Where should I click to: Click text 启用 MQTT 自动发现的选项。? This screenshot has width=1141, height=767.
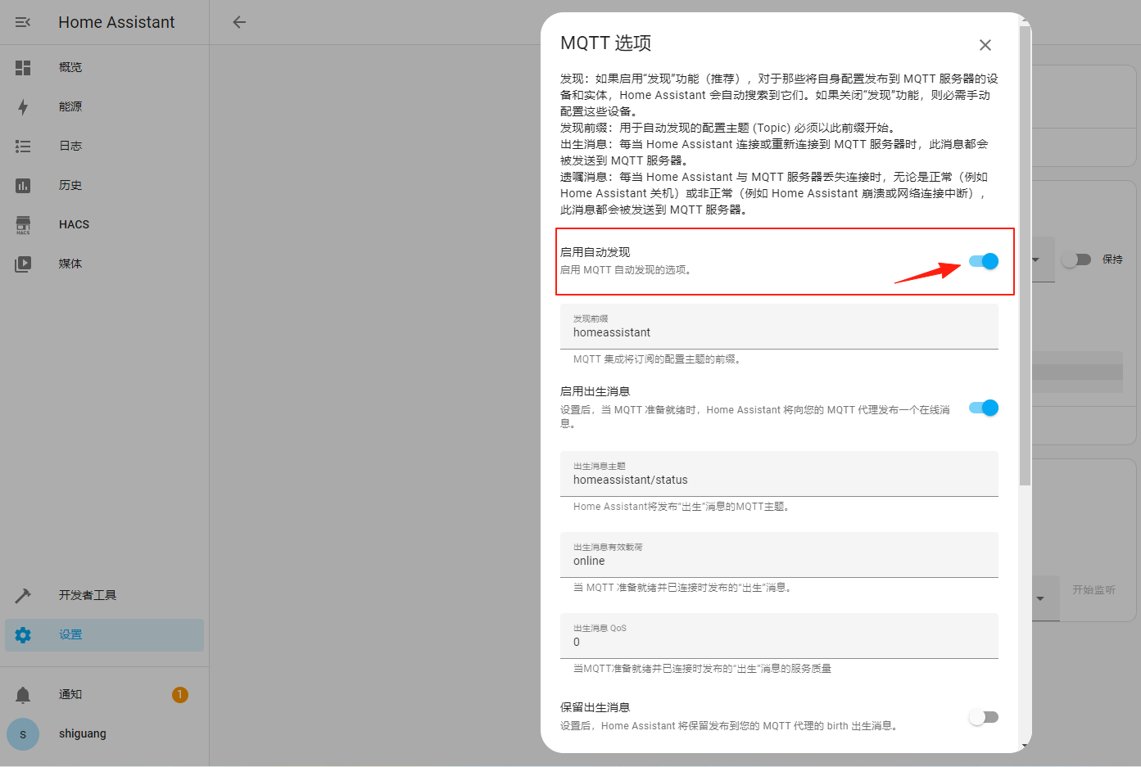[x=627, y=269]
